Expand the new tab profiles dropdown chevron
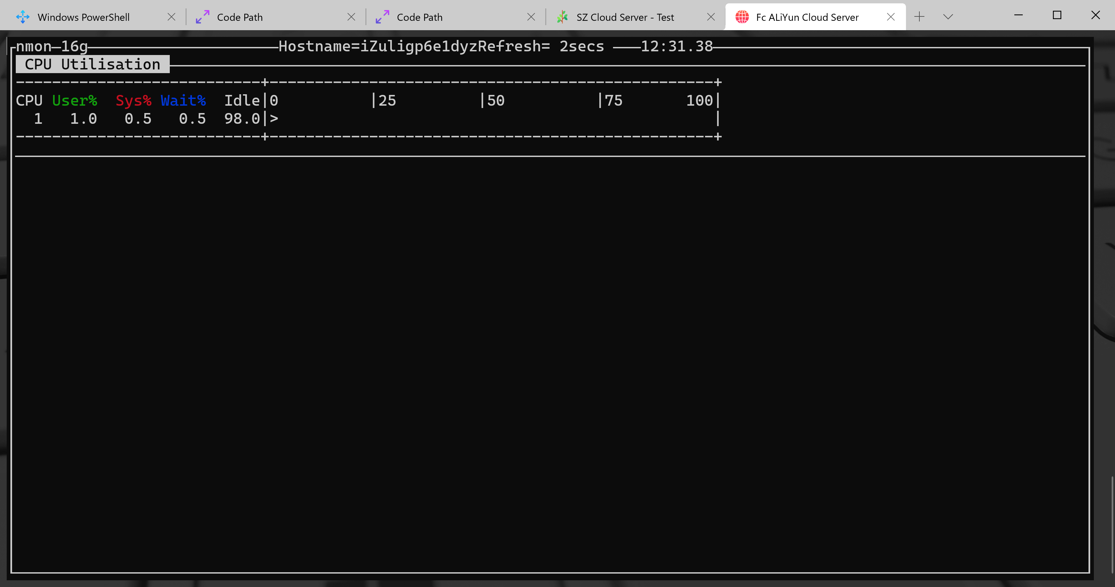The width and height of the screenshot is (1115, 587). [x=948, y=17]
